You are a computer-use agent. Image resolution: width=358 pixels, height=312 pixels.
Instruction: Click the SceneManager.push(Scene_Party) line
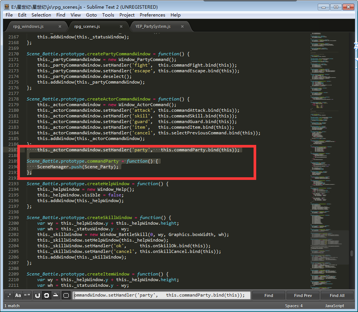pos(78,167)
